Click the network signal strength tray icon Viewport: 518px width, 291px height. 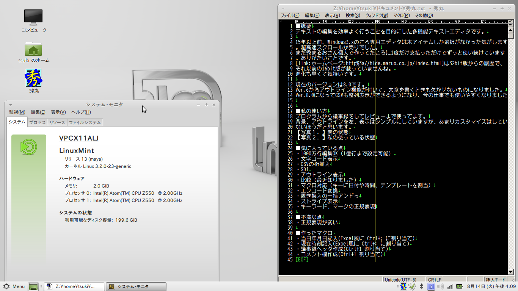tap(450, 286)
